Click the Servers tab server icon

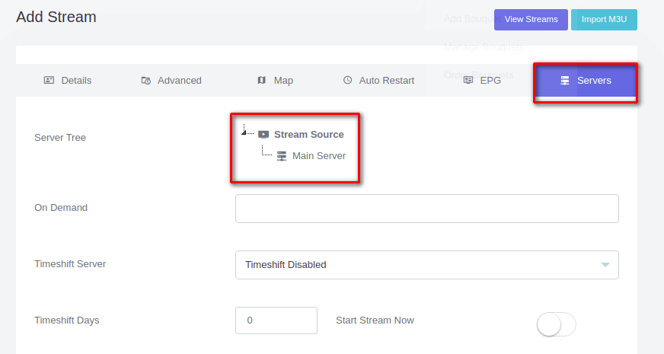point(565,80)
